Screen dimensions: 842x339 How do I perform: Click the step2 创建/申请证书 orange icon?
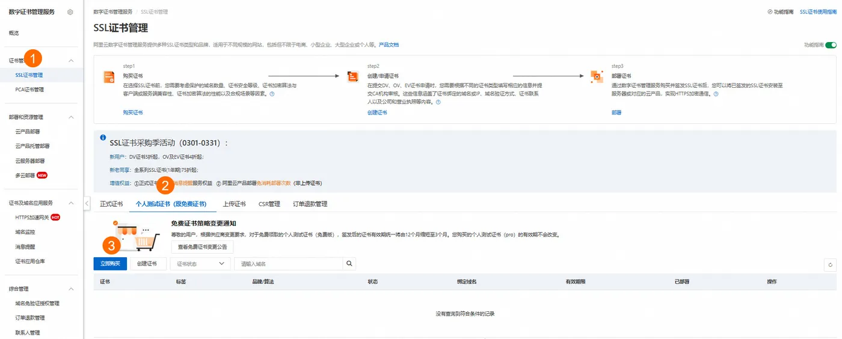click(353, 76)
